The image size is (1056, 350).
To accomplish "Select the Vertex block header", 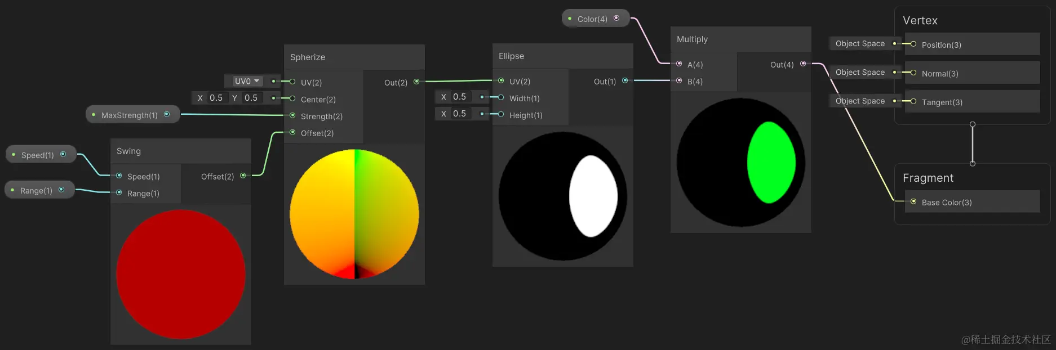I will pyautogui.click(x=920, y=20).
